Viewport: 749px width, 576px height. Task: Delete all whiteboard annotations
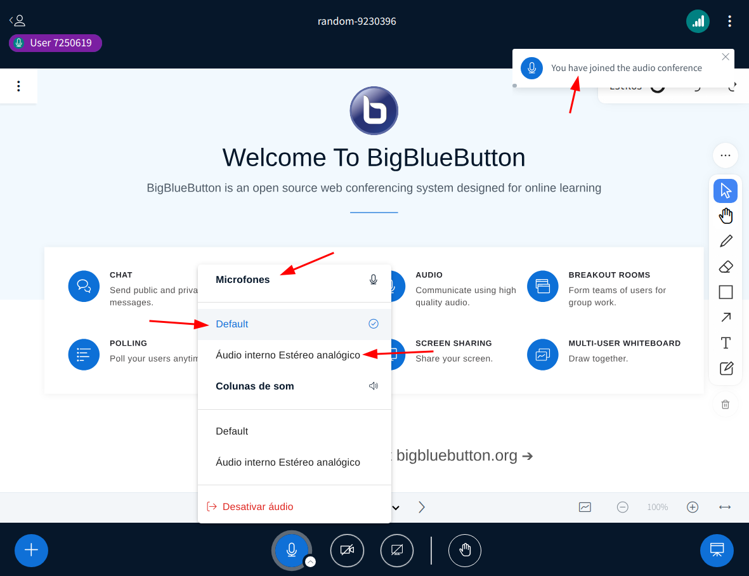pyautogui.click(x=725, y=404)
